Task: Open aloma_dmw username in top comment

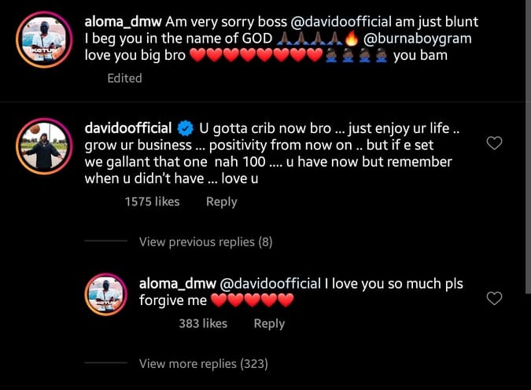Action: pos(123,22)
